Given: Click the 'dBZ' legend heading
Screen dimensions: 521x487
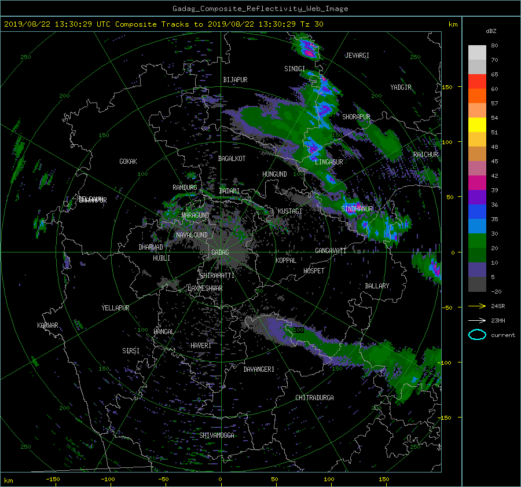Looking at the screenshot, I should tap(491, 31).
